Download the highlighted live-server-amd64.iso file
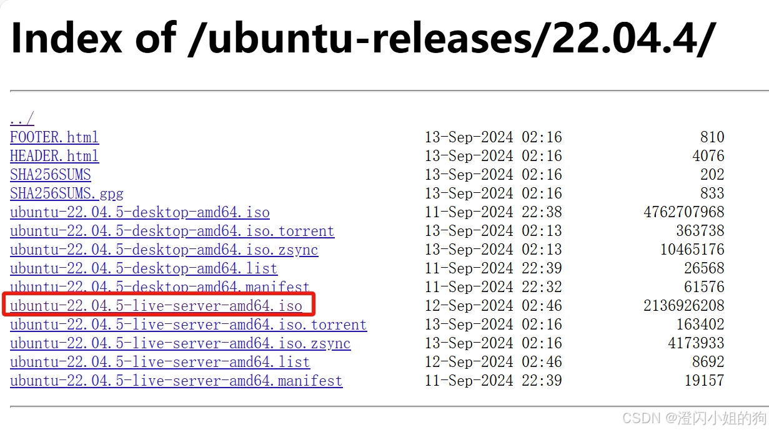This screenshot has width=769, height=430. [x=156, y=306]
